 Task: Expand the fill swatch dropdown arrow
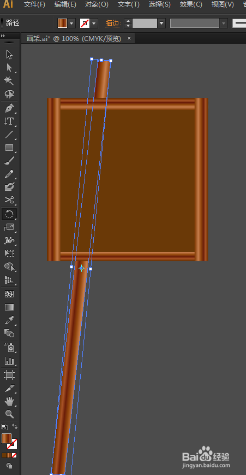coord(71,24)
